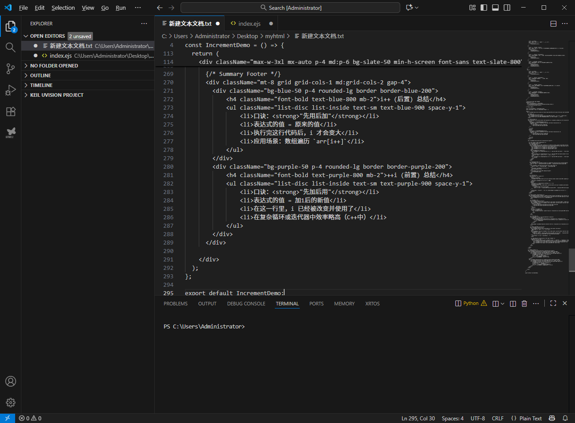Image resolution: width=575 pixels, height=423 pixels.
Task: Split the terminal
Action: pyautogui.click(x=513, y=304)
